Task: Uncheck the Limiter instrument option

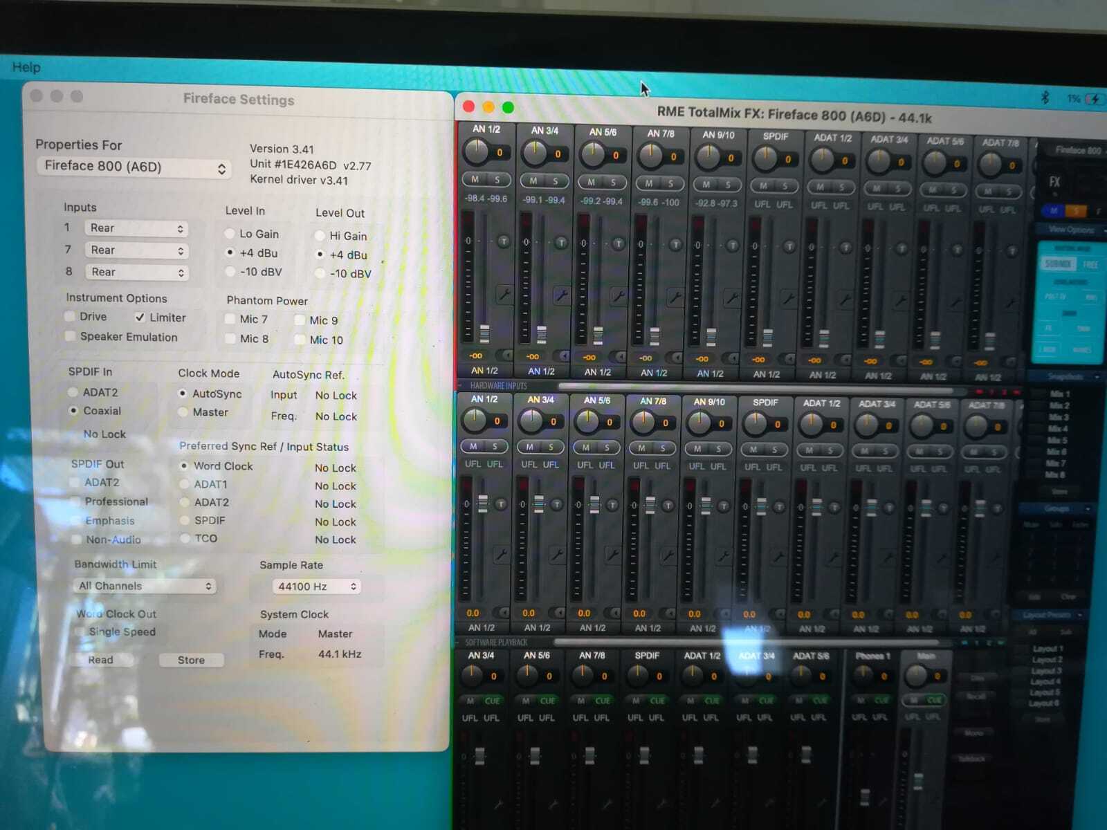Action: coord(140,317)
